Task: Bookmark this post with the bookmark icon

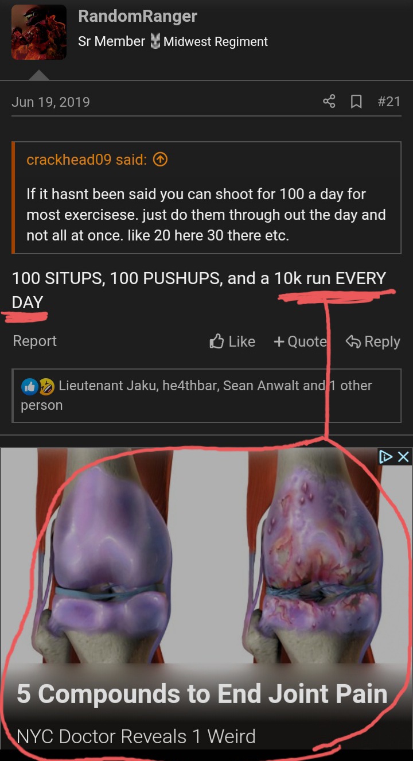Action: tap(356, 102)
